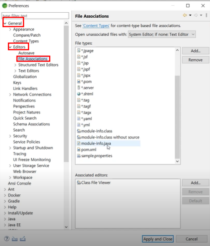Expand the Text Editors node
This screenshot has width=210, height=246.
click(x=15, y=71)
